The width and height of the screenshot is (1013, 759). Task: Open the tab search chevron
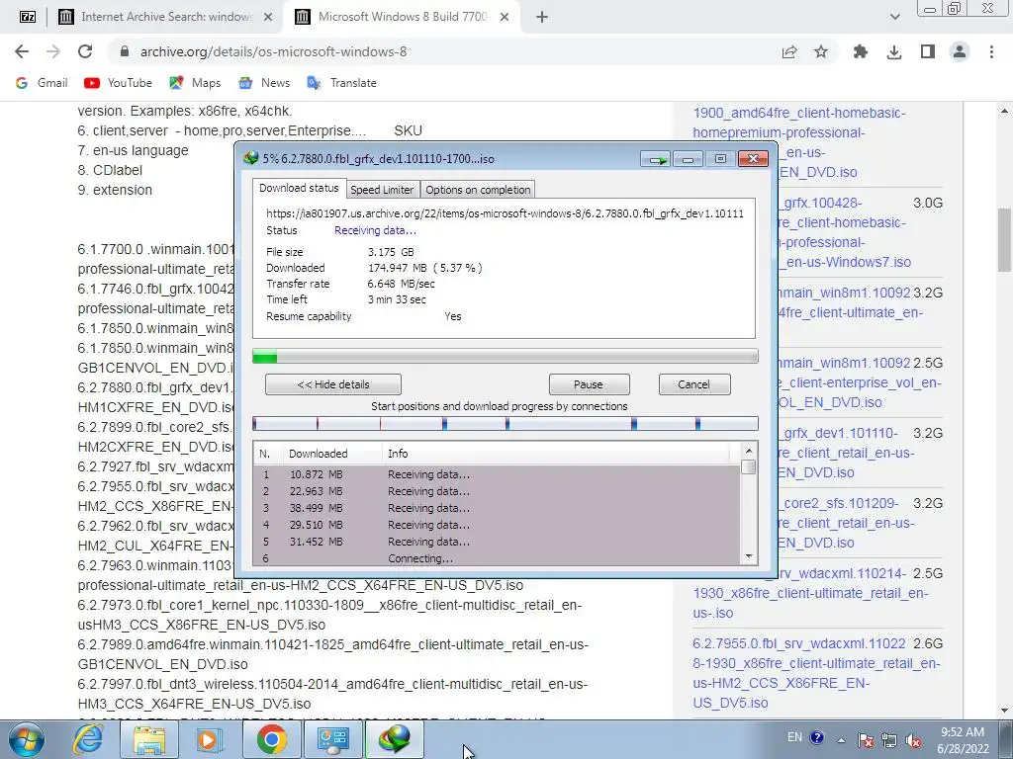click(x=894, y=18)
